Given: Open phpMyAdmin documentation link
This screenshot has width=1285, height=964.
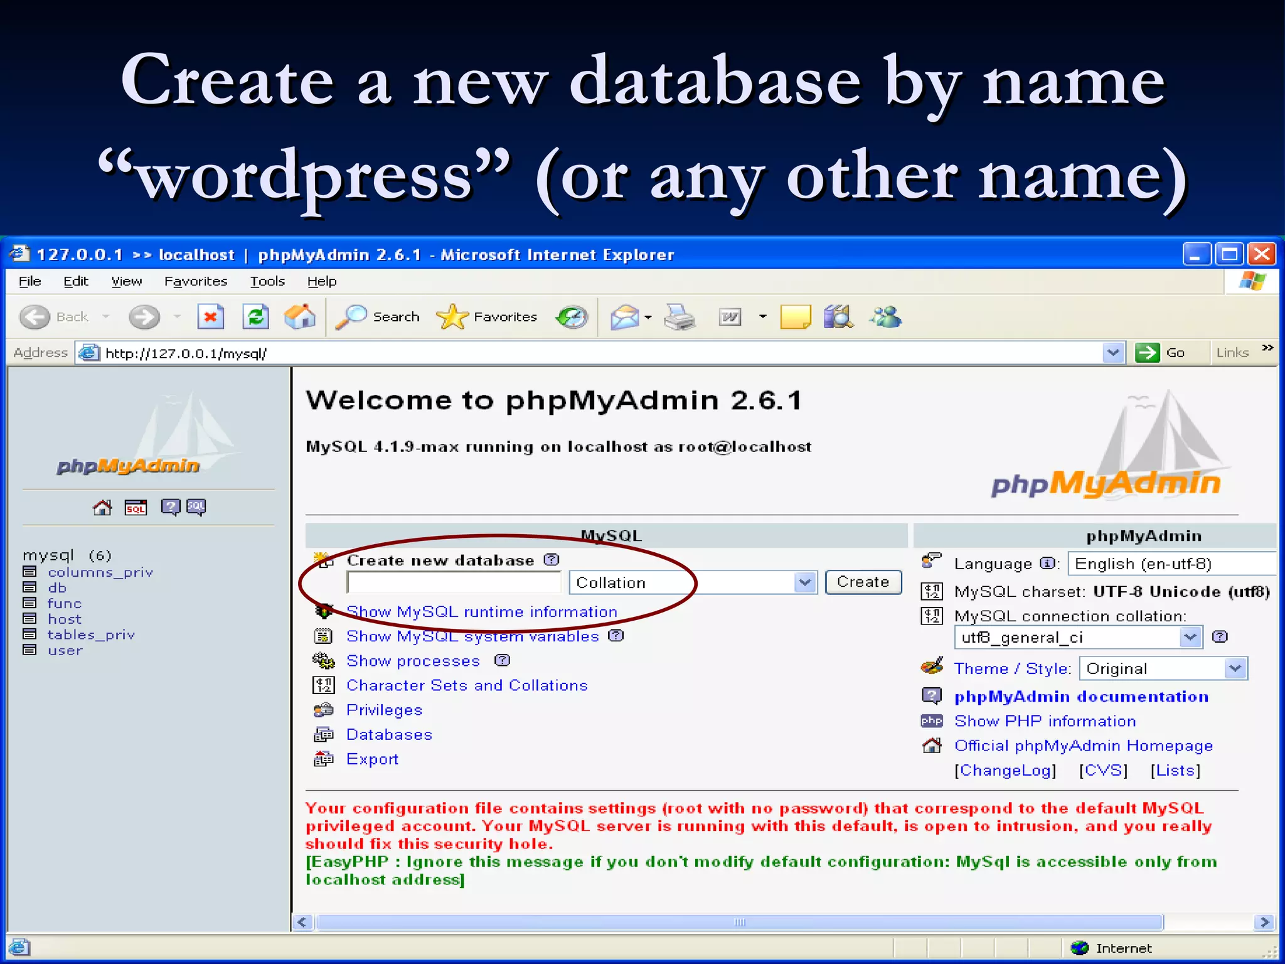Looking at the screenshot, I should tap(1082, 696).
